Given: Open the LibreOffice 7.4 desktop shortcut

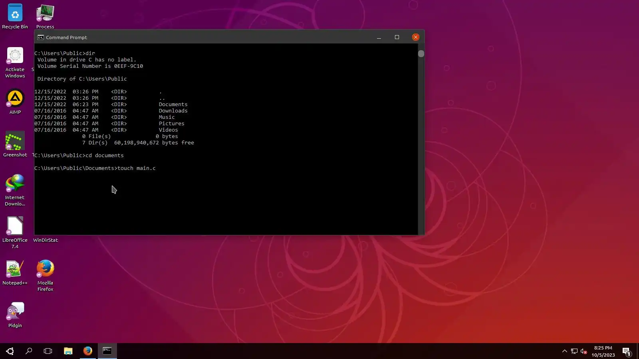Looking at the screenshot, I should coord(15,233).
